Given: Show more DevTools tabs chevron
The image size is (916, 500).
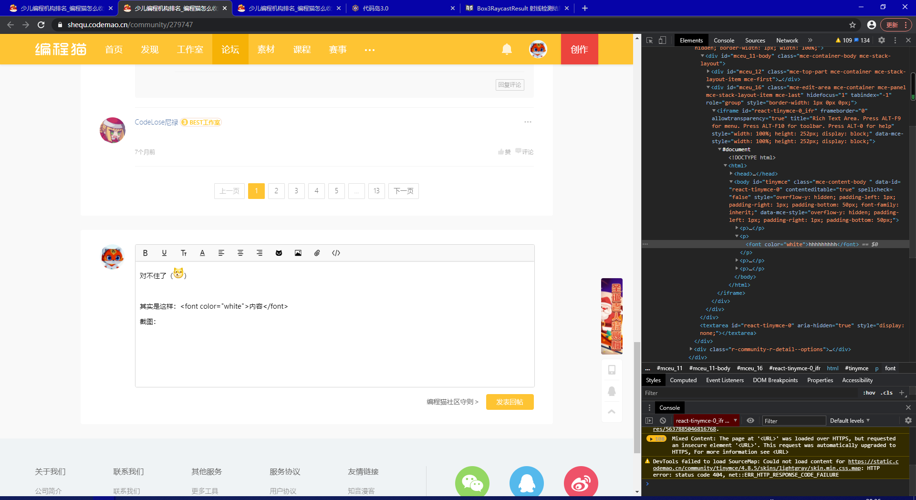Looking at the screenshot, I should point(810,40).
